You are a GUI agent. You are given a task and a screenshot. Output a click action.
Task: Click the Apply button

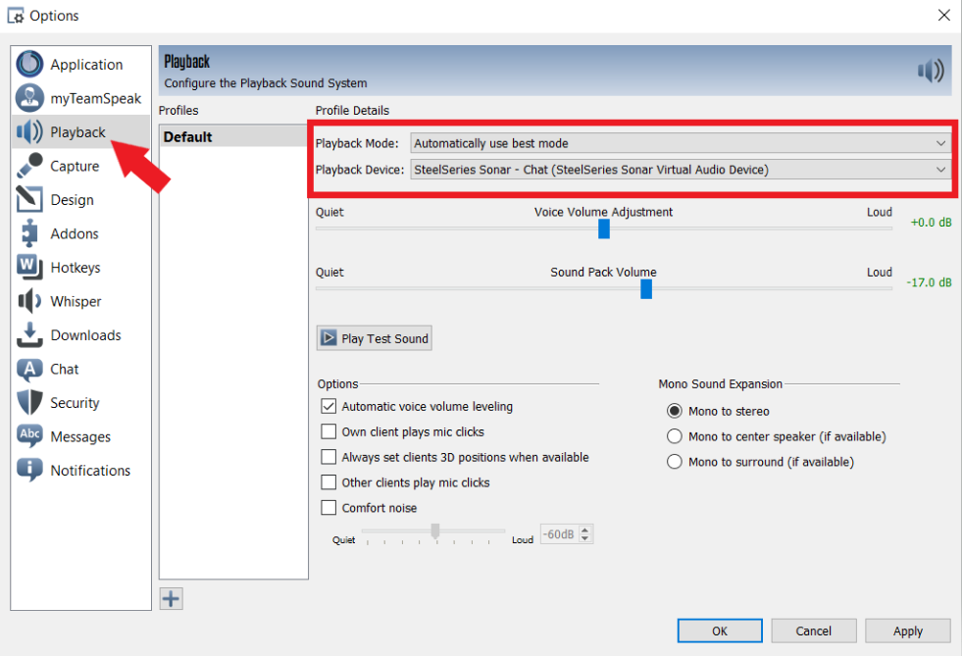click(907, 631)
